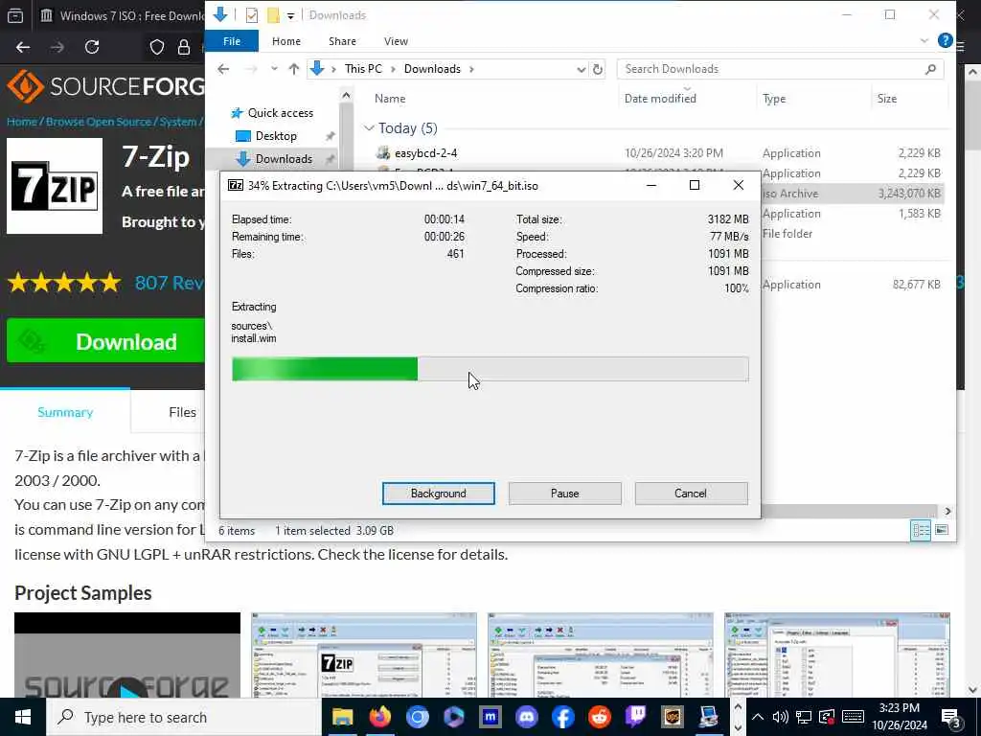Click Background button in 7-Zip extraction dialog
The width and height of the screenshot is (981, 736).
(x=438, y=494)
